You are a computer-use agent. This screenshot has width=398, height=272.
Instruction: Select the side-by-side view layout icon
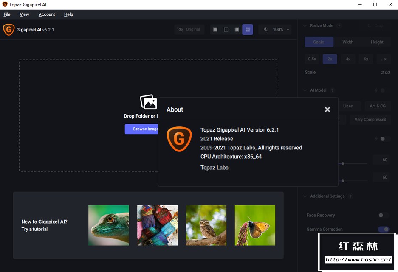237,30
